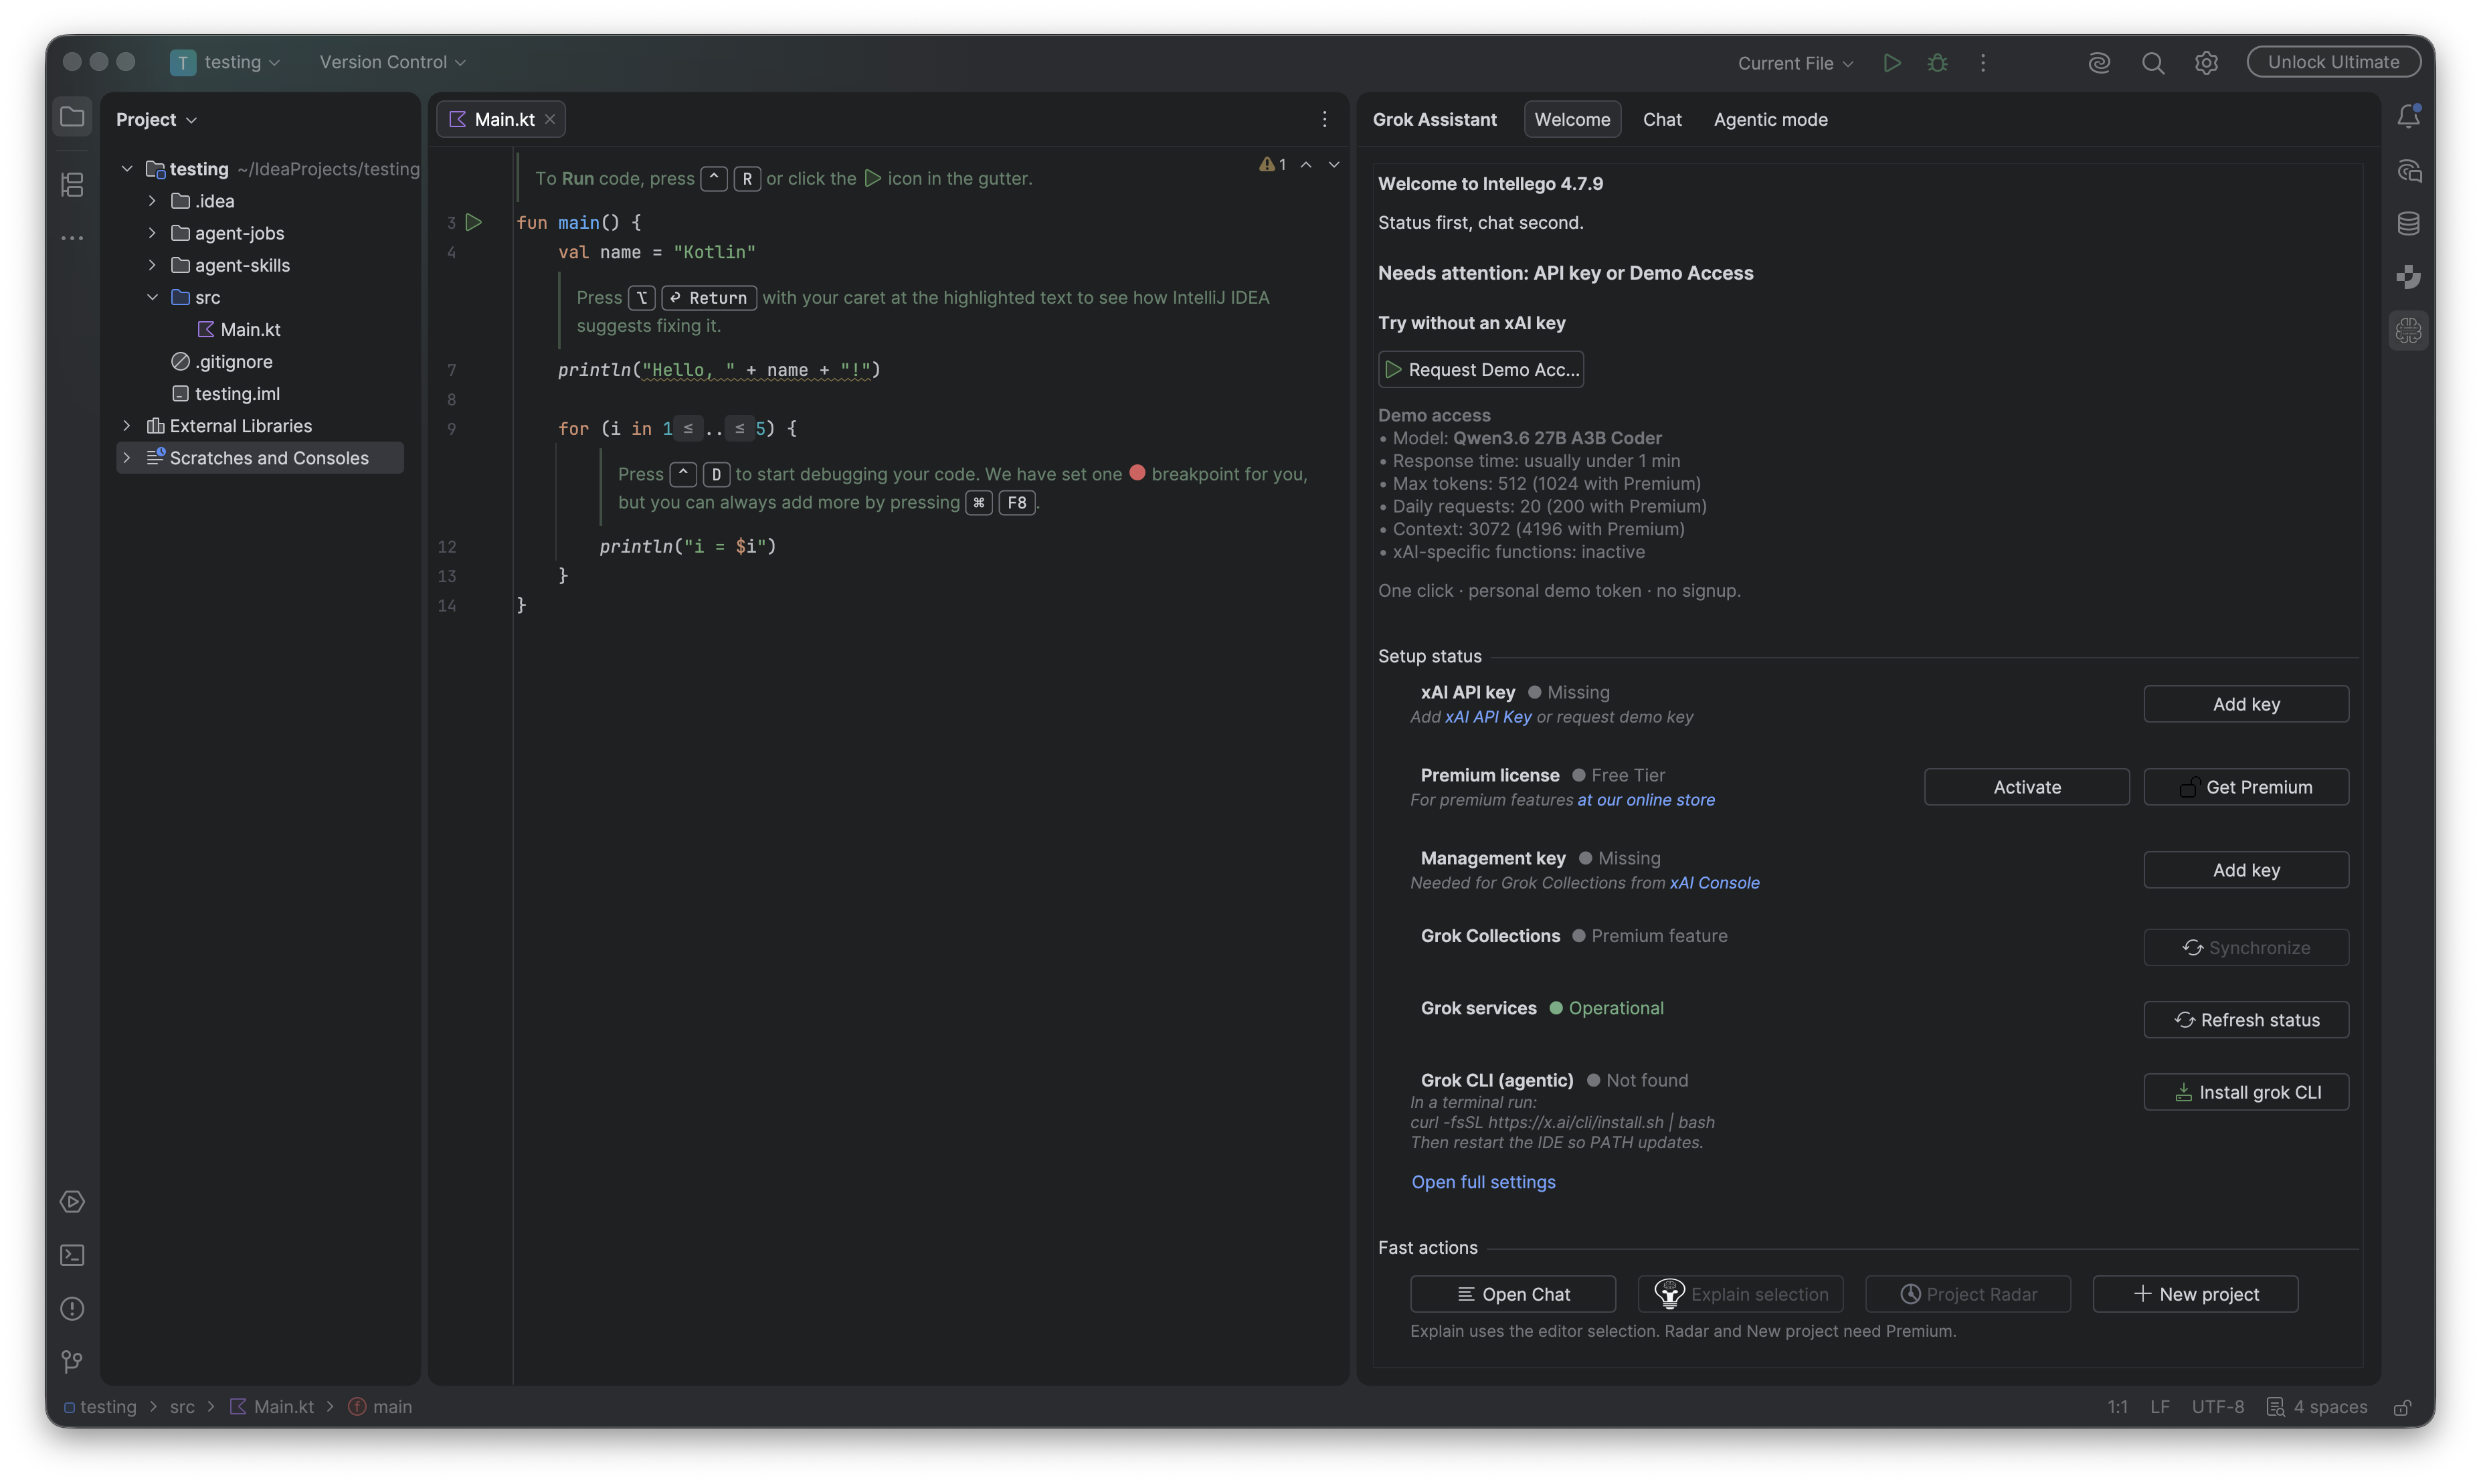Expand the agent-jobs folder
Screen dimensions: 2481x1484
pos(152,233)
